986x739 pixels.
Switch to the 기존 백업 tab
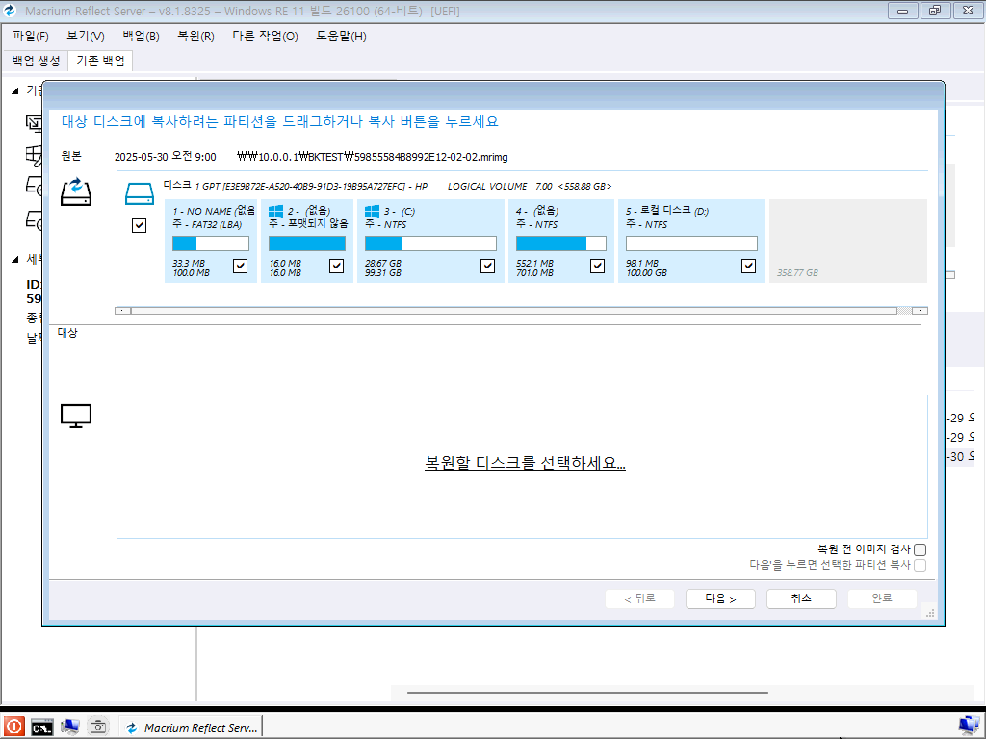click(x=100, y=61)
